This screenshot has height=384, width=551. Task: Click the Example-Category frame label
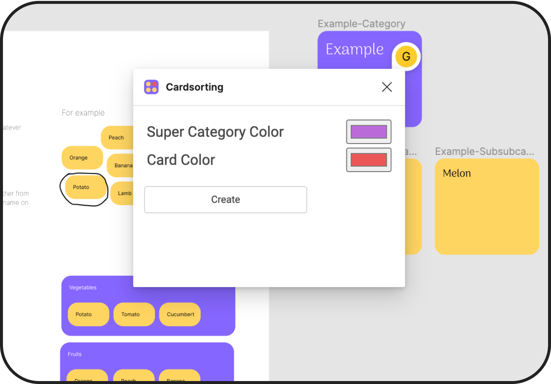pos(361,24)
